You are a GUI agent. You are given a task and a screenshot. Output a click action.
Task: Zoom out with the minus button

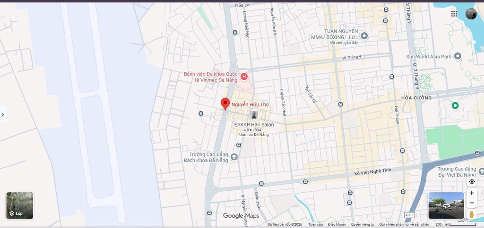[472, 203]
